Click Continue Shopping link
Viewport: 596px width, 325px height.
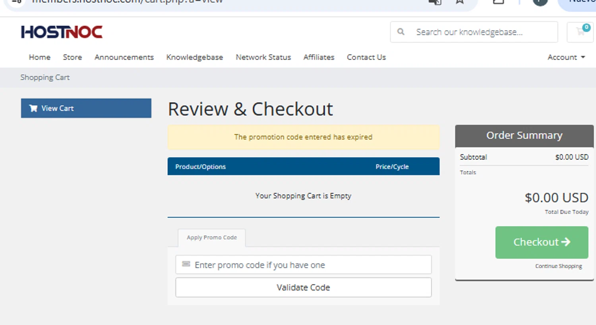[559, 266]
